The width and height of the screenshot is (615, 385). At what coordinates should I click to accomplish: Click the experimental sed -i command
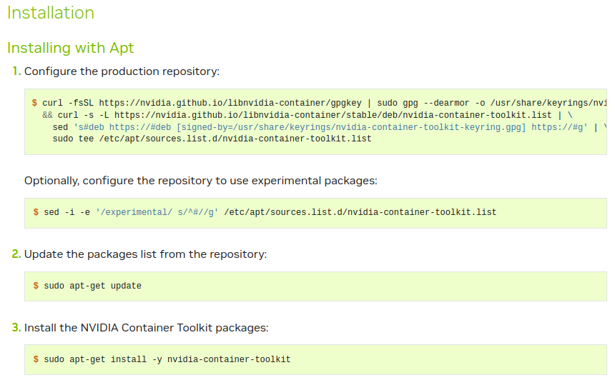[270, 212]
